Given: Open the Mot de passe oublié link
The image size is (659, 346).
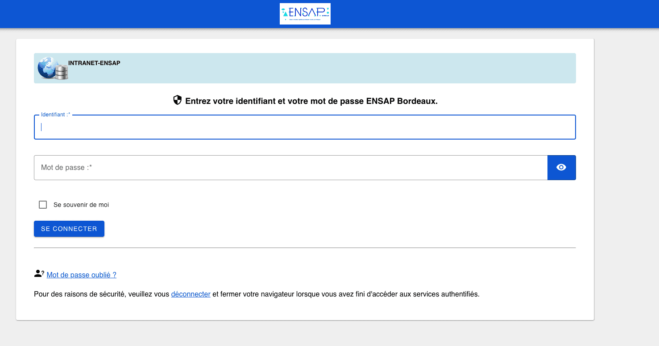Looking at the screenshot, I should (81, 275).
